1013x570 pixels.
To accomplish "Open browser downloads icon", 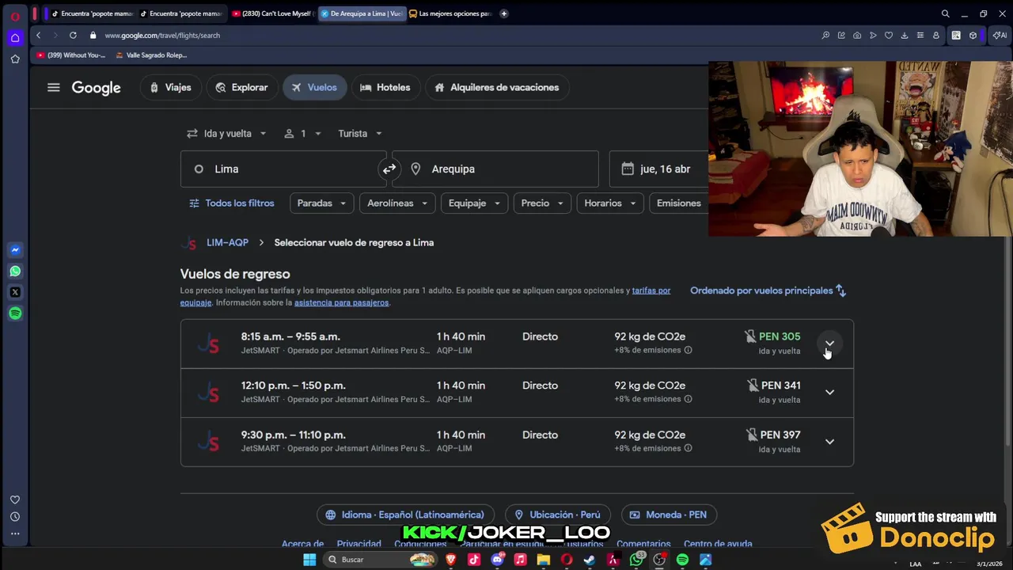I will (x=905, y=35).
